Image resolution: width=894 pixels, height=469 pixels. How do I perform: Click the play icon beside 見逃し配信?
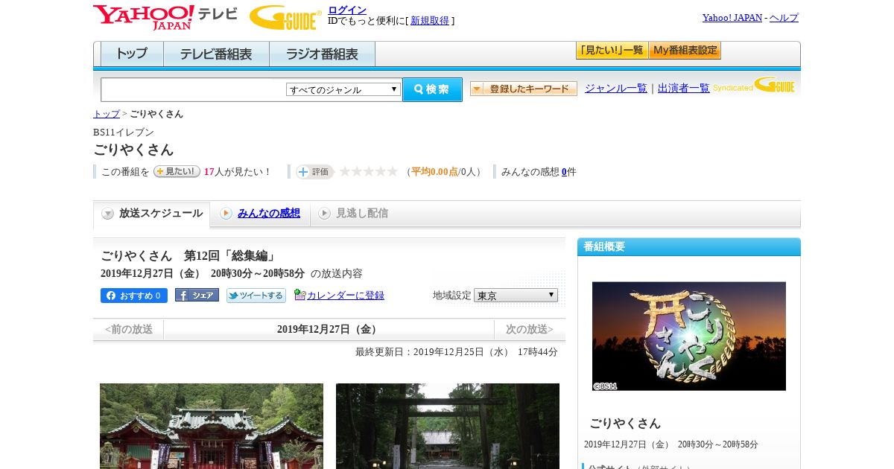[x=324, y=214]
